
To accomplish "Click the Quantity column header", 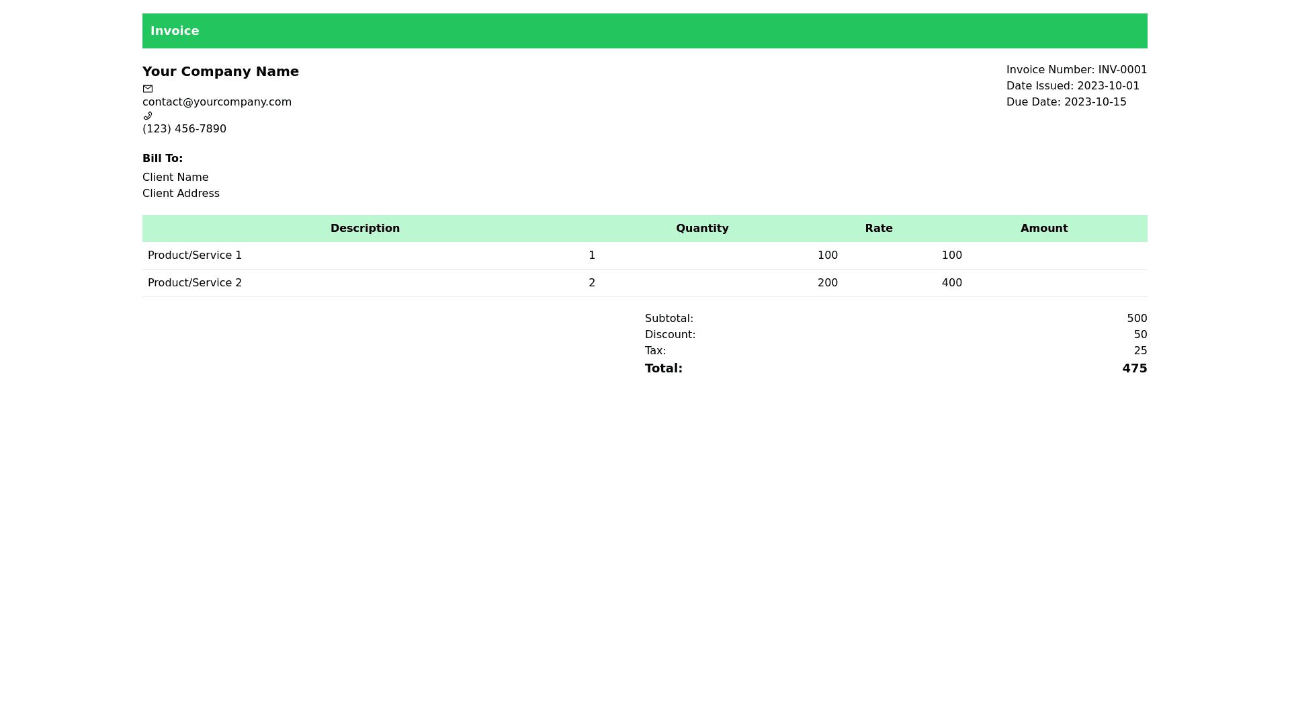I will pyautogui.click(x=702, y=229).
